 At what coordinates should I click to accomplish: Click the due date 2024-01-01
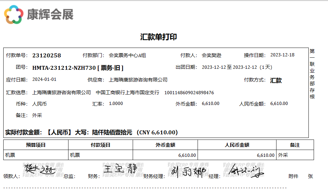click(44, 80)
